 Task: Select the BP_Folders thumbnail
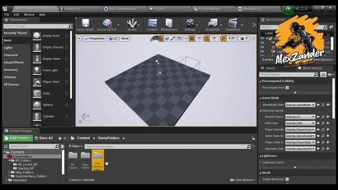73,160
